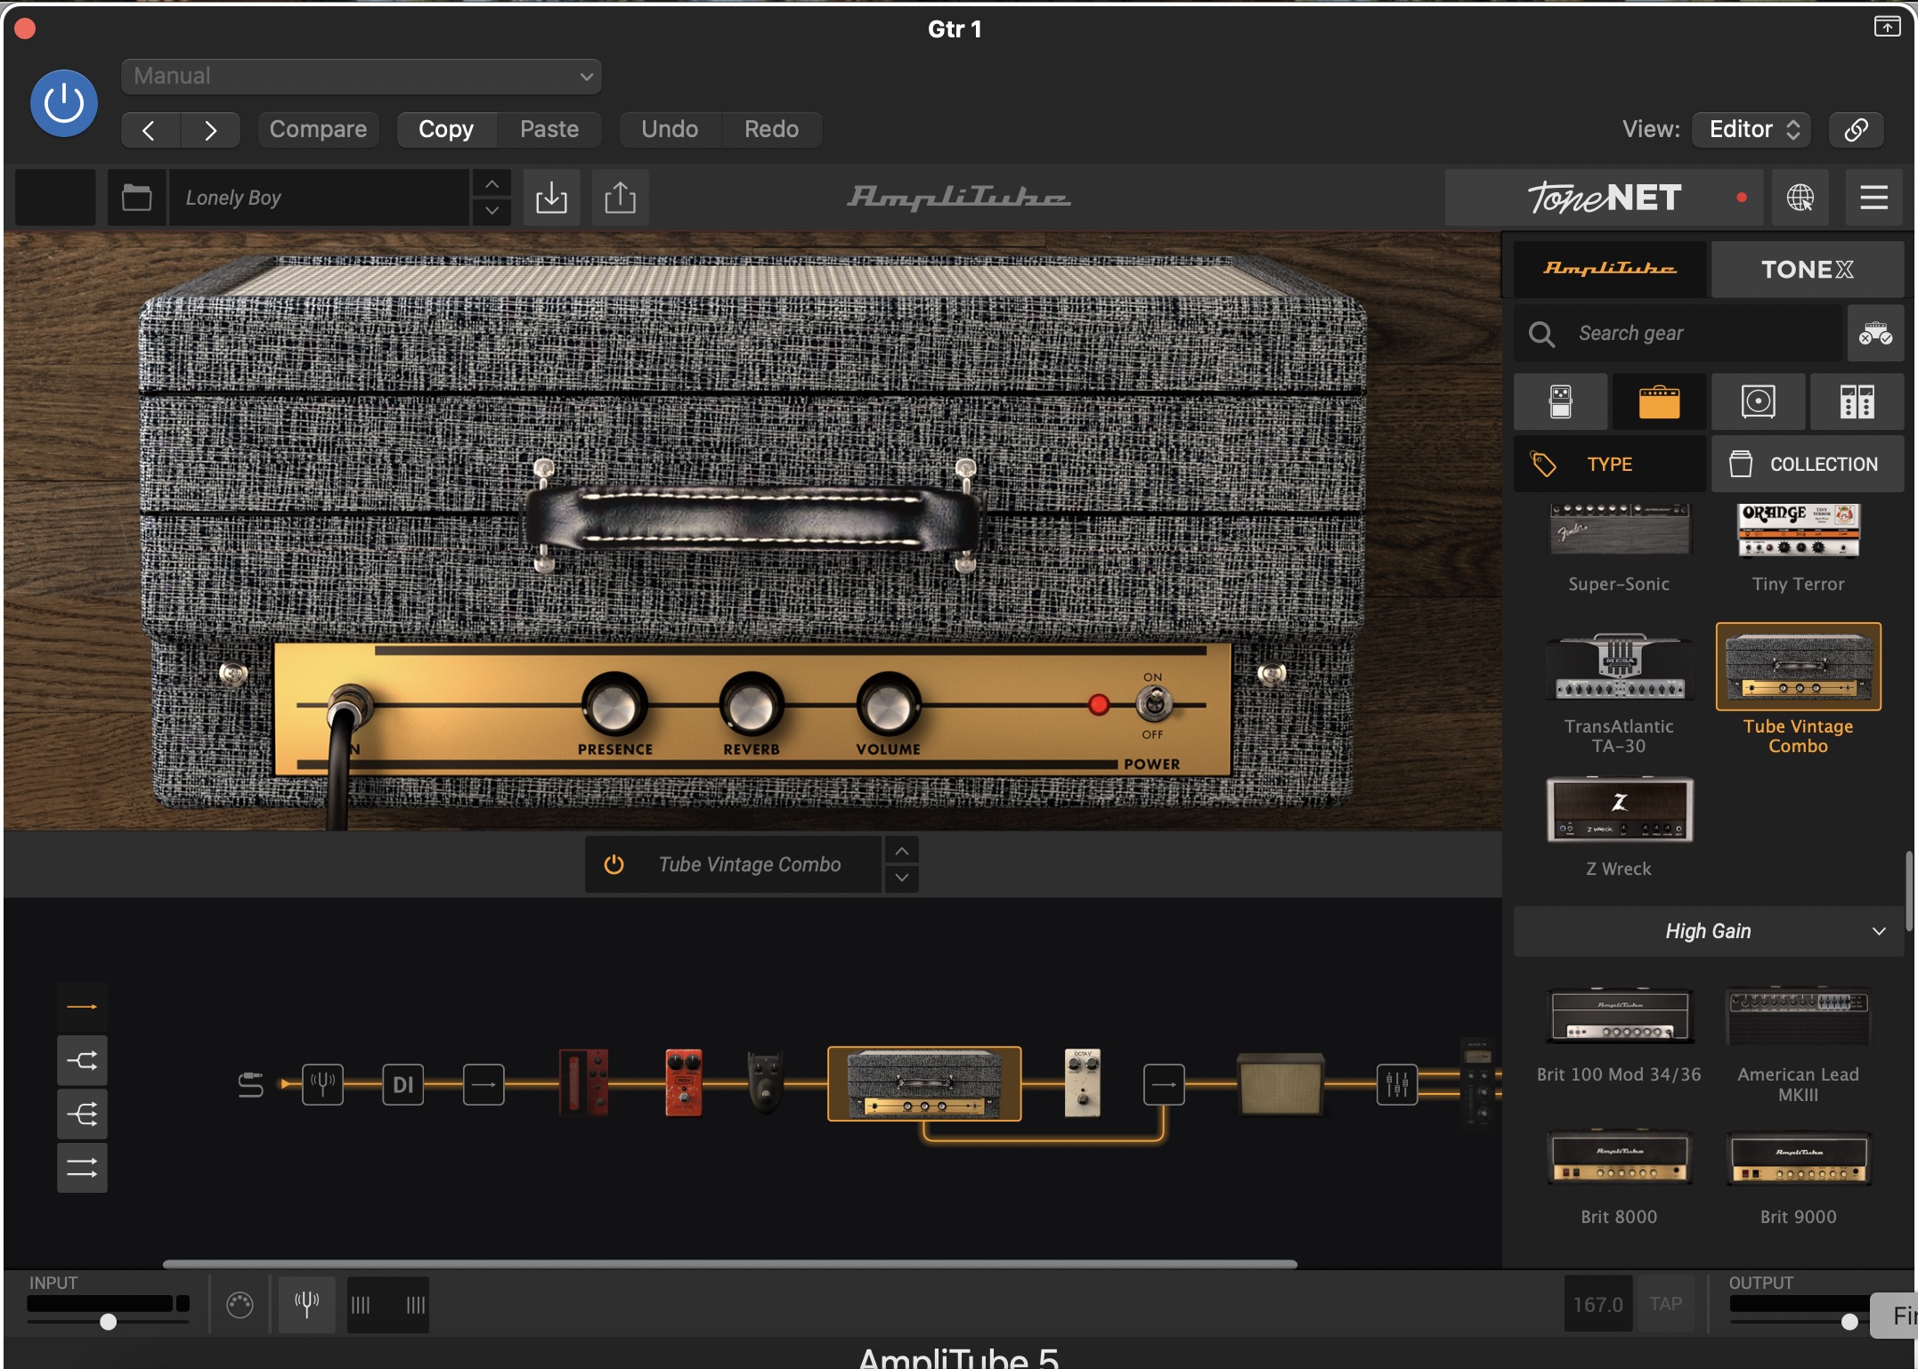The height and width of the screenshot is (1369, 1918).
Task: Open the hamburger main menu
Action: [x=1873, y=198]
